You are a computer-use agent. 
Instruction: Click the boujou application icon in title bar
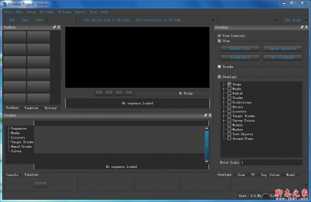click(4, 4)
